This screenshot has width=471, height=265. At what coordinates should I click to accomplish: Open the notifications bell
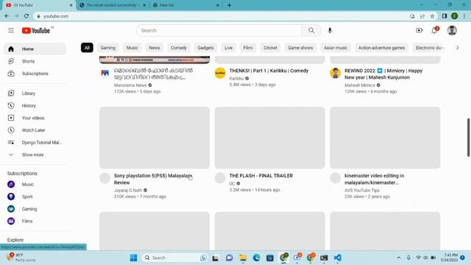pos(434,30)
